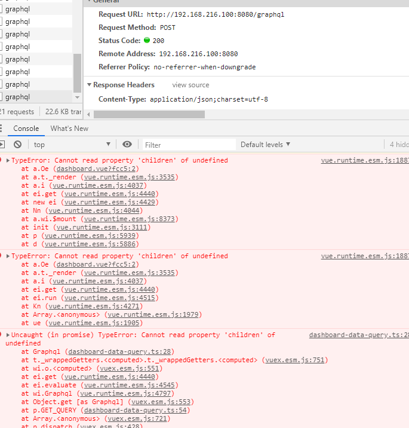Open source link right of first TypeError
The image size is (409, 428).
pos(365,160)
